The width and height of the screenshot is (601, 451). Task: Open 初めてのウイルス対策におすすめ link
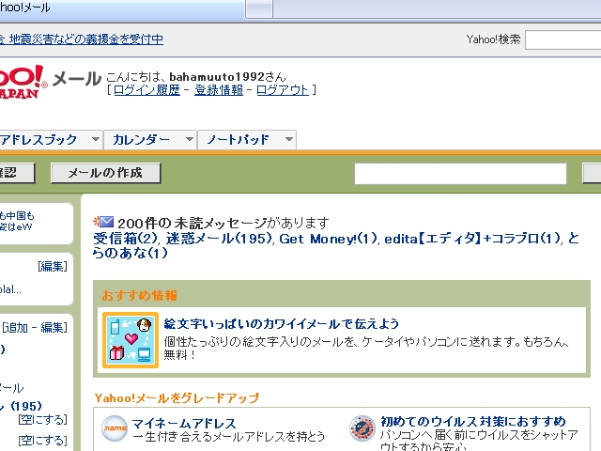pos(473,422)
